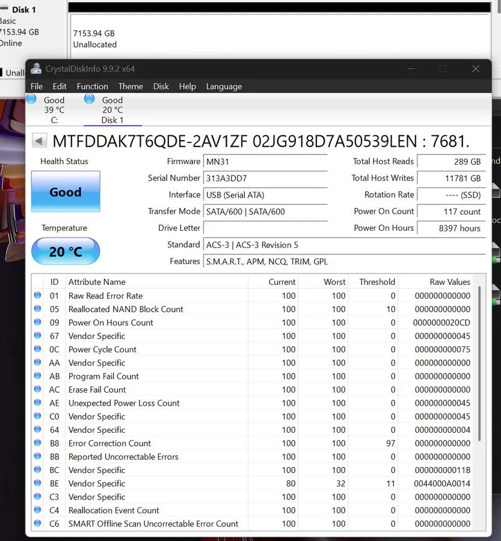
Task: Click the Power On Count value 117 count
Action: pos(451,212)
